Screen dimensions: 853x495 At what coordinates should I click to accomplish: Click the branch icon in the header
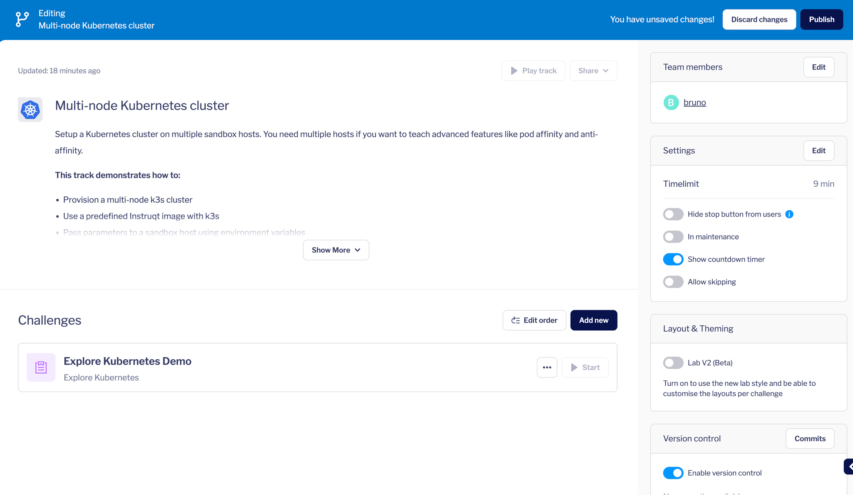pyautogui.click(x=22, y=19)
